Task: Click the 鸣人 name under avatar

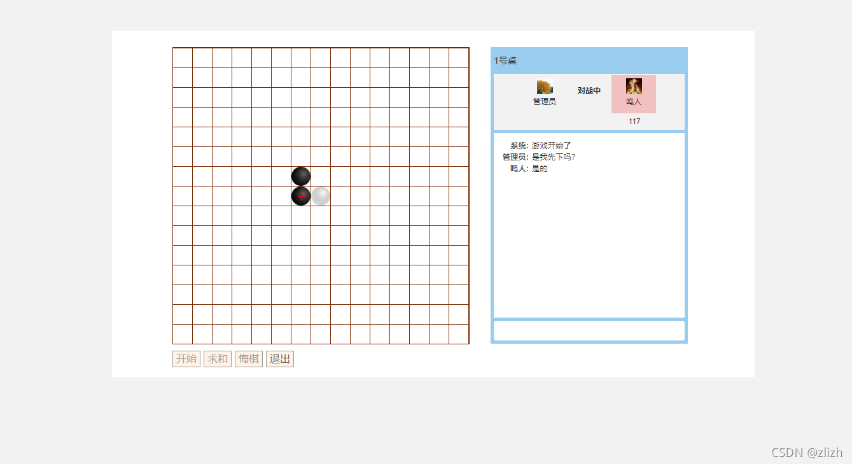Action: [634, 101]
